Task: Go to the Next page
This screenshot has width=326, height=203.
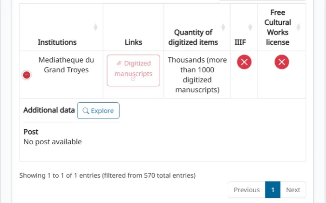Action: click(x=293, y=189)
